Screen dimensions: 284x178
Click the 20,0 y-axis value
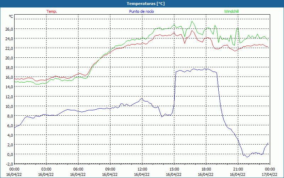click(x=10, y=58)
